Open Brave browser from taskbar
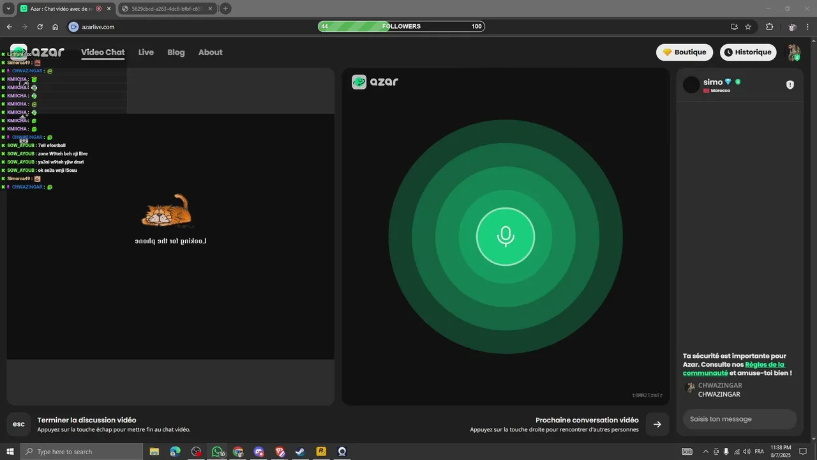817x460 pixels. (280, 452)
